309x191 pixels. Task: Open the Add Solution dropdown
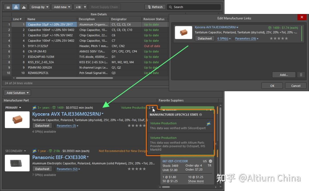point(17,93)
